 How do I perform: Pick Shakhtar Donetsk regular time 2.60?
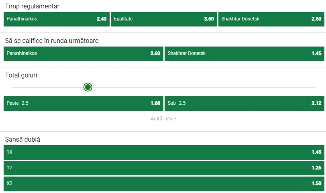click(x=271, y=19)
